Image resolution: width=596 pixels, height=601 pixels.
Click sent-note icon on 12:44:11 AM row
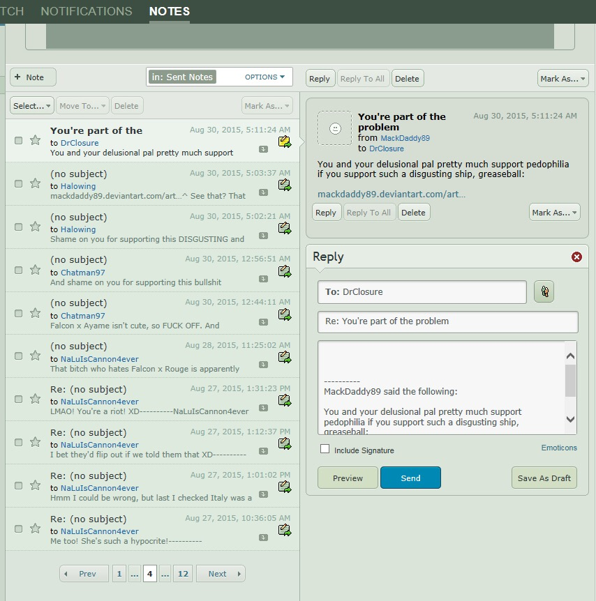(x=284, y=315)
